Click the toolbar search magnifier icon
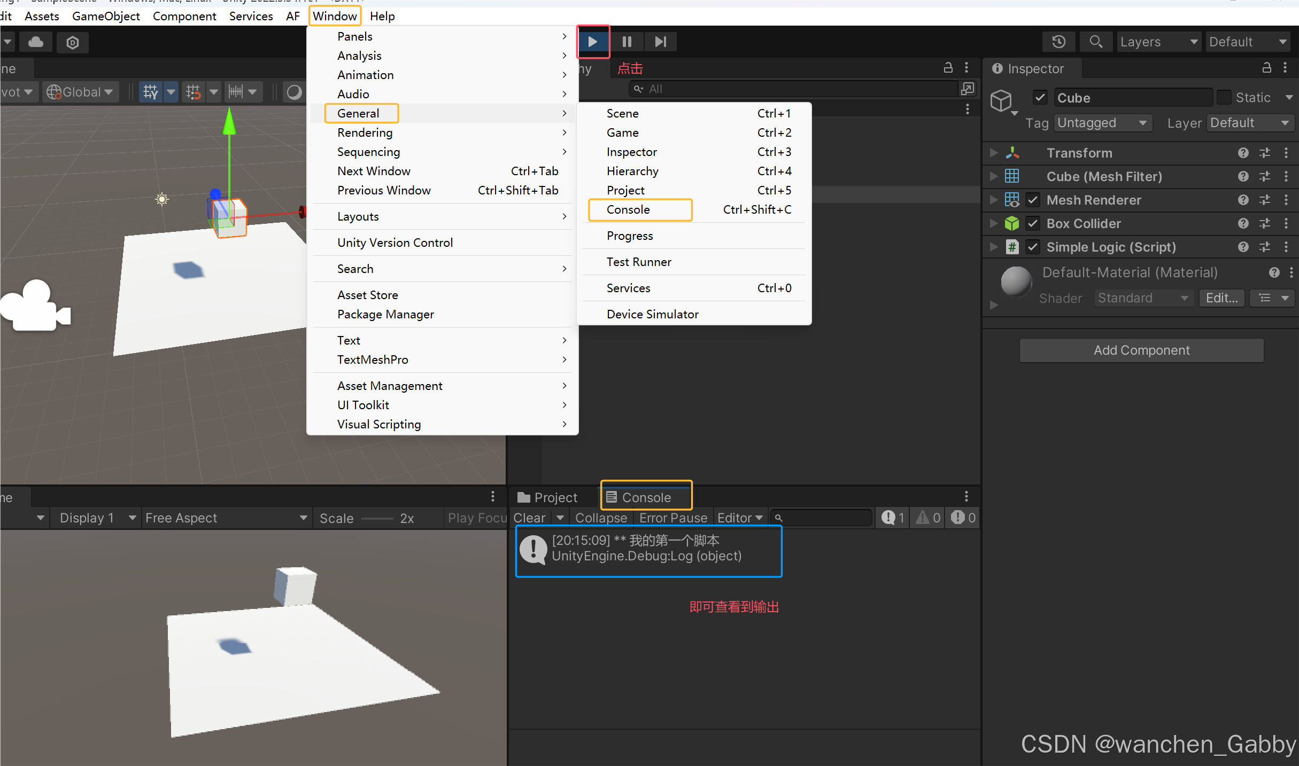Image resolution: width=1299 pixels, height=766 pixels. [1096, 42]
